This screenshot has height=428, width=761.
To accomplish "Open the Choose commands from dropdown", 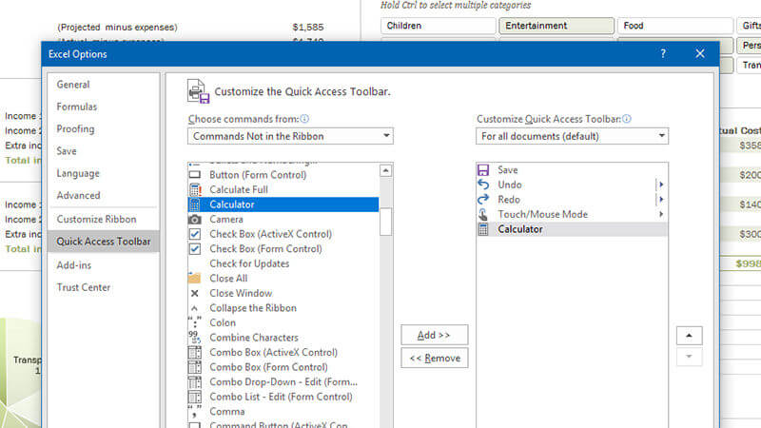I will [x=290, y=136].
